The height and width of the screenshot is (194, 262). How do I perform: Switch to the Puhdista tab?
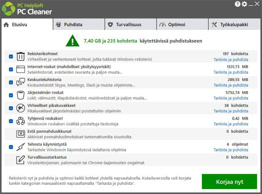click(x=79, y=25)
